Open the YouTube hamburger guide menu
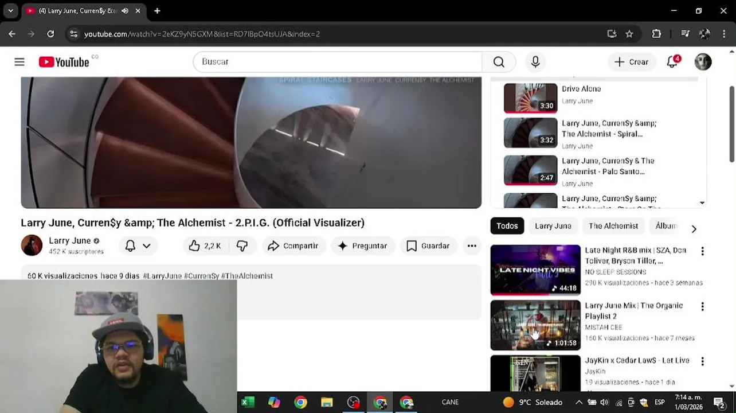Image resolution: width=736 pixels, height=413 pixels. (19, 62)
